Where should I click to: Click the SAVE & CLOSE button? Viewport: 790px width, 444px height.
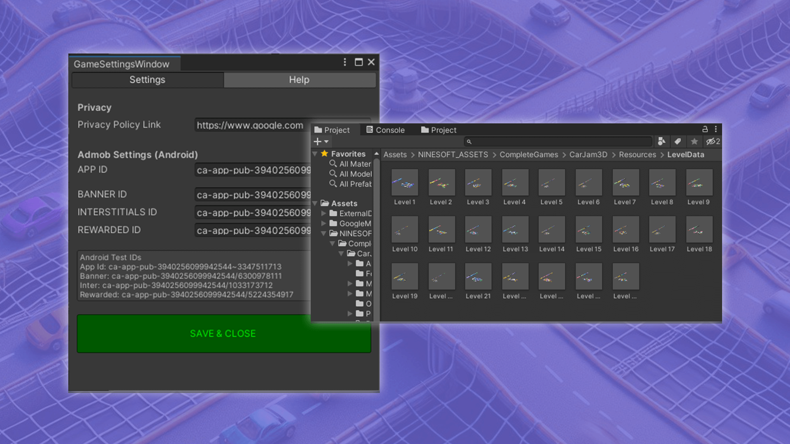(x=223, y=333)
